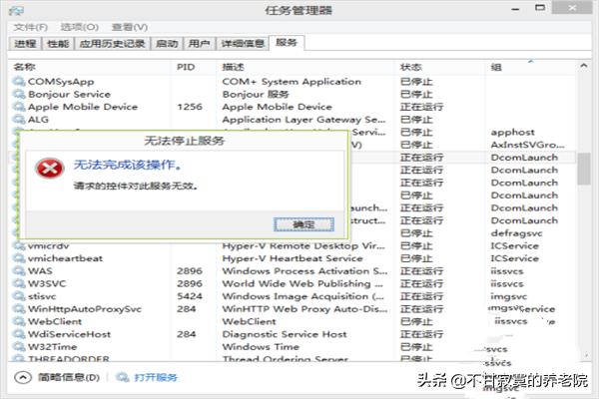The width and height of the screenshot is (599, 399).
Task: Collapse to 简略信息 with the chevron button
Action: pyautogui.click(x=23, y=378)
